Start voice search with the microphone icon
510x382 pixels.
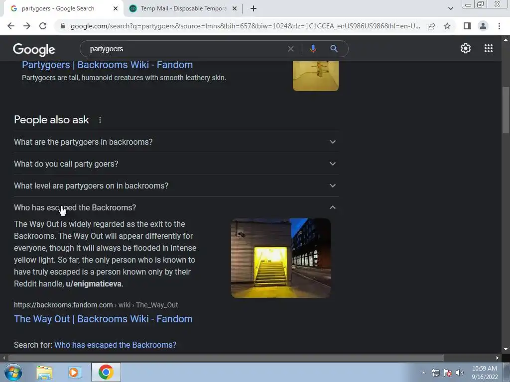[x=313, y=49]
